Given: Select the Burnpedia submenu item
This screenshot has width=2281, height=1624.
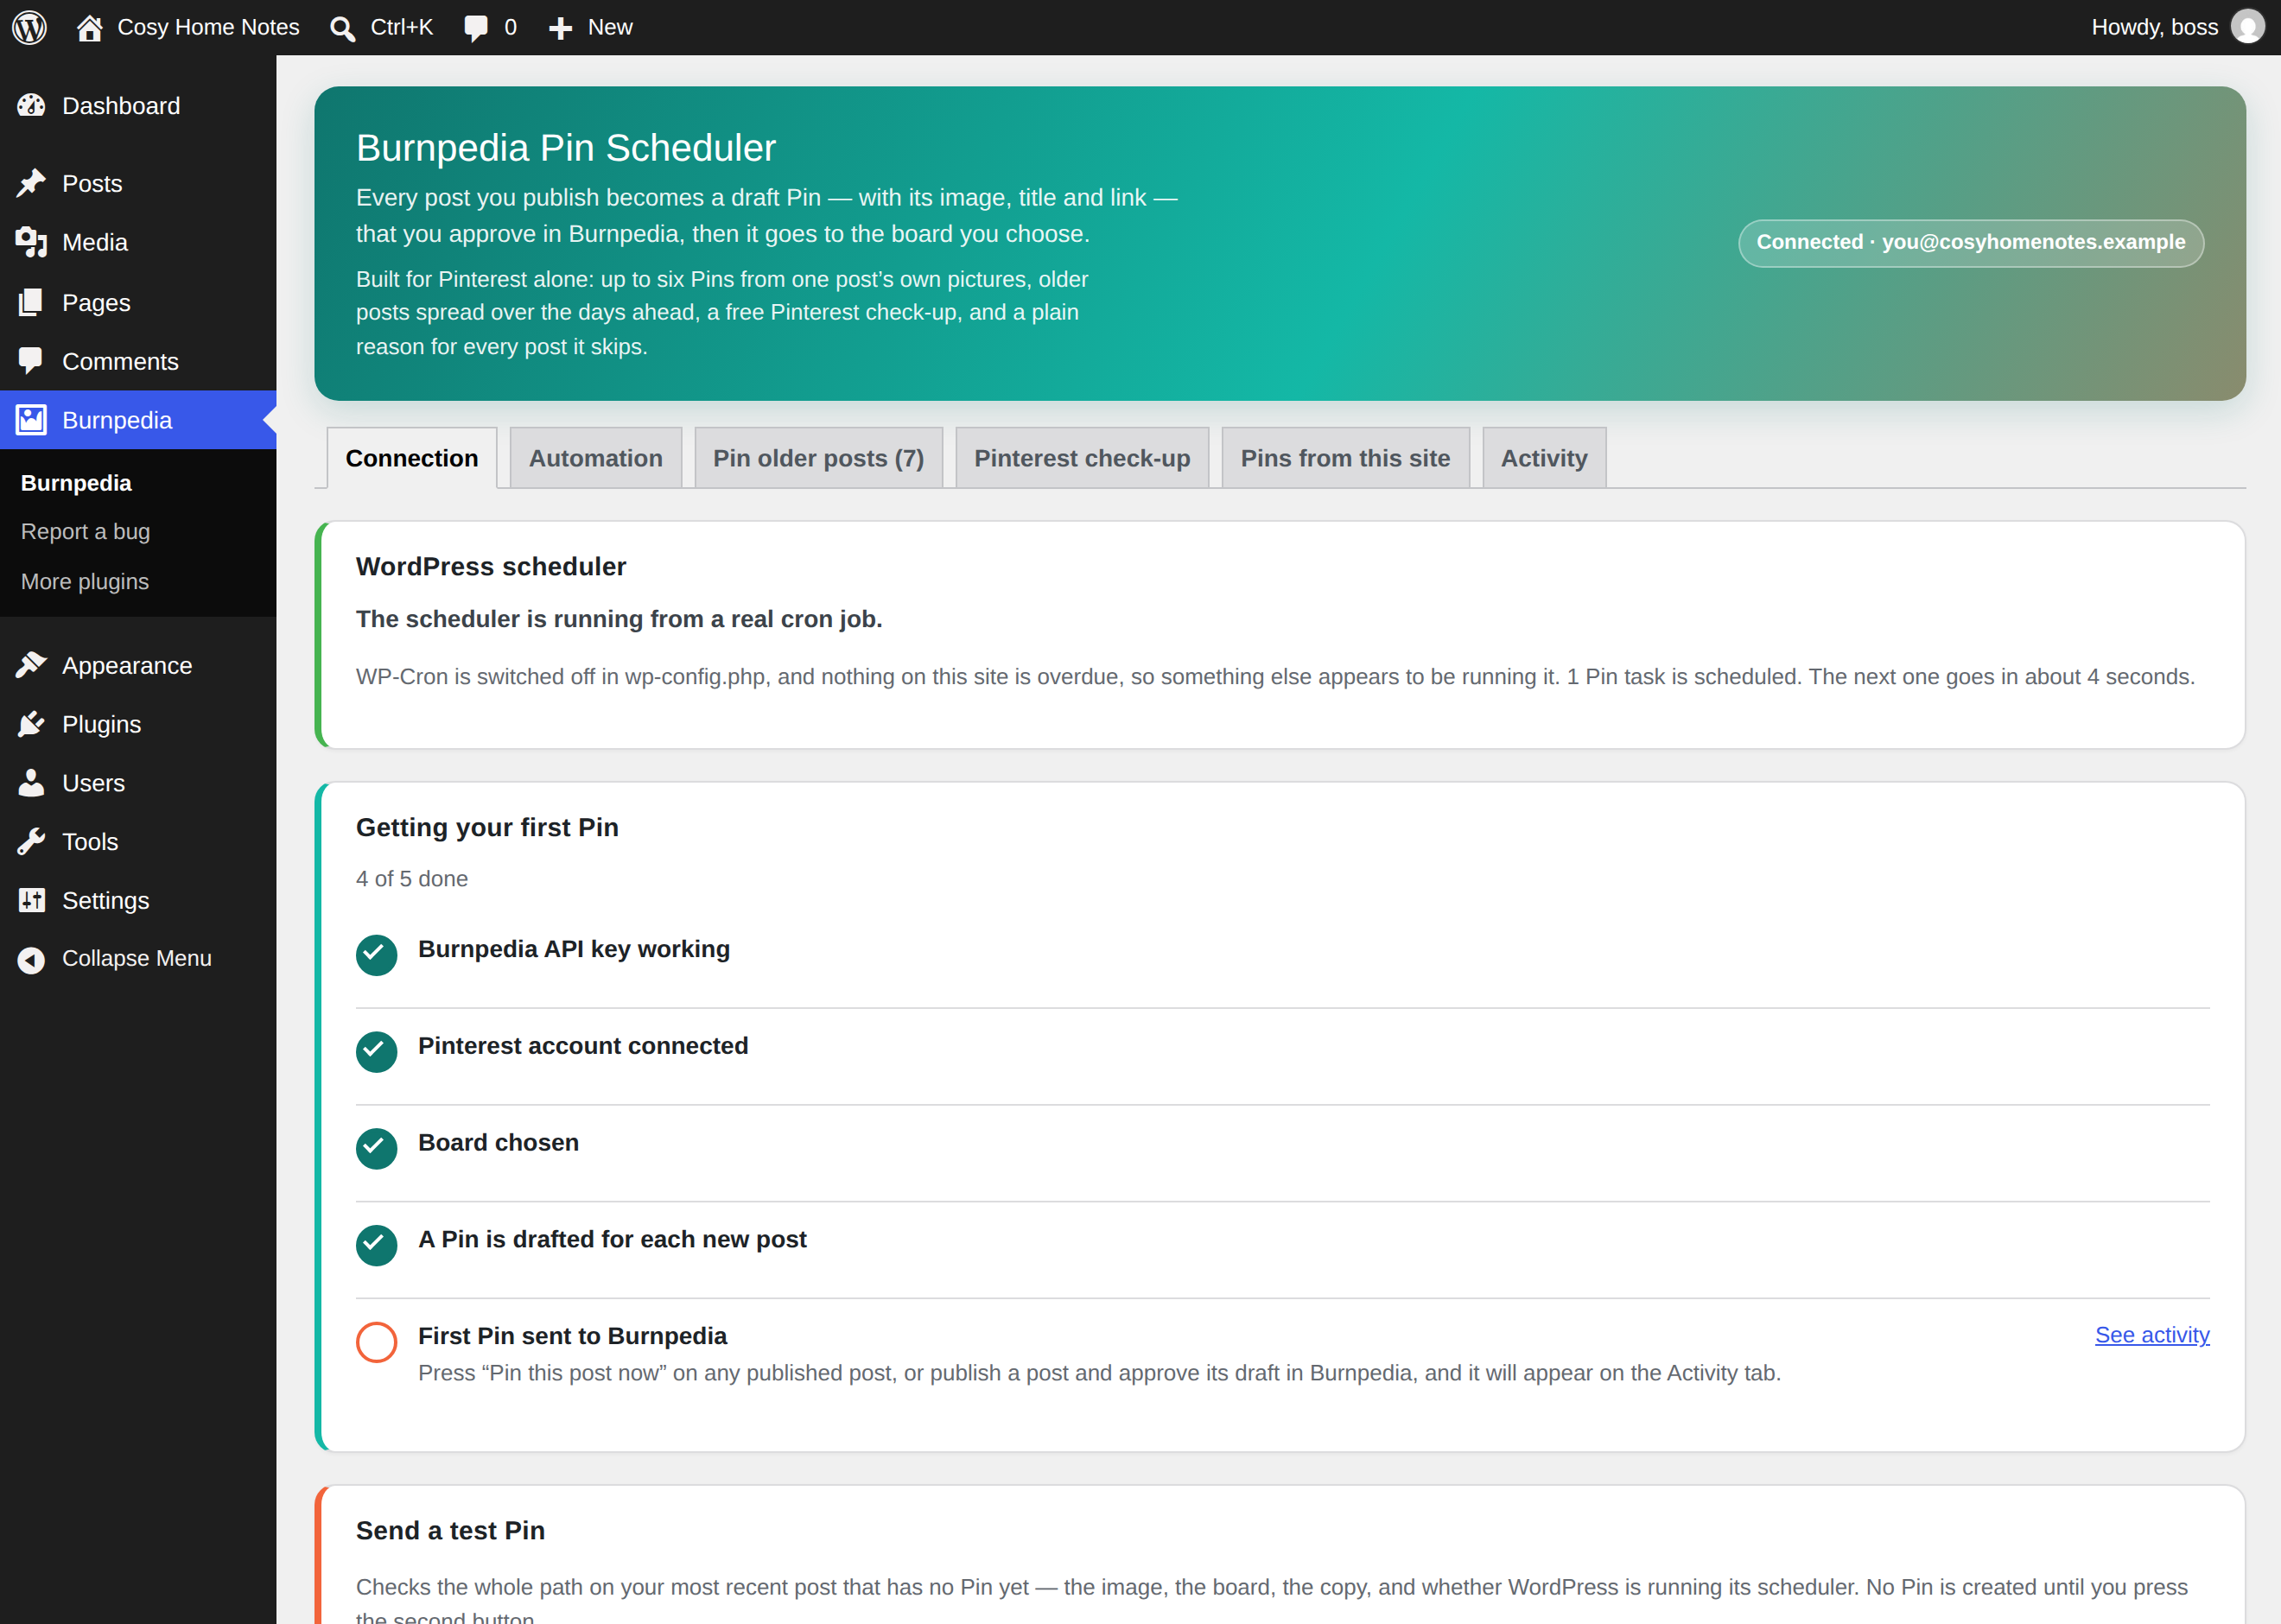Looking at the screenshot, I should pos(76,483).
